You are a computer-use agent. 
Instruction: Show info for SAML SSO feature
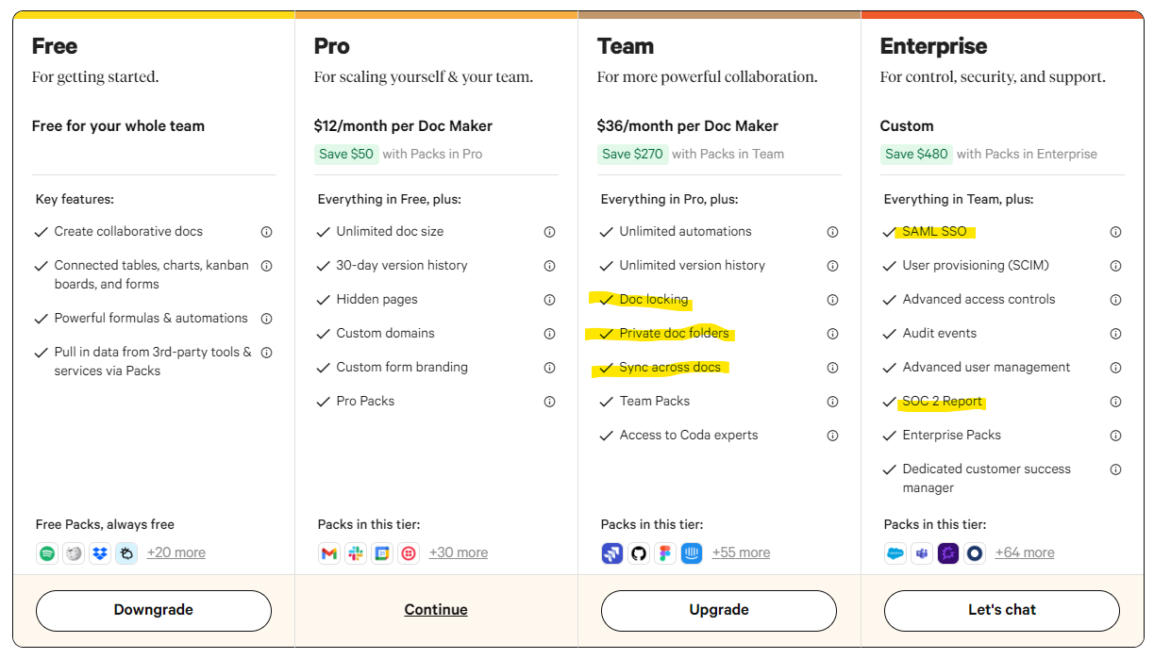click(1115, 232)
